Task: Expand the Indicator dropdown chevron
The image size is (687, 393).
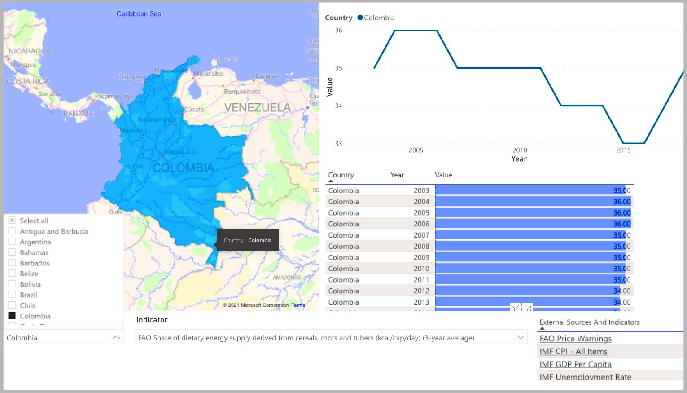Action: tap(521, 337)
